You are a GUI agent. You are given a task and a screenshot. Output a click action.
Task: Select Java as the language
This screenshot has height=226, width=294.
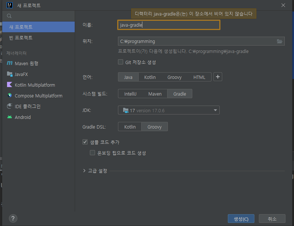click(128, 77)
